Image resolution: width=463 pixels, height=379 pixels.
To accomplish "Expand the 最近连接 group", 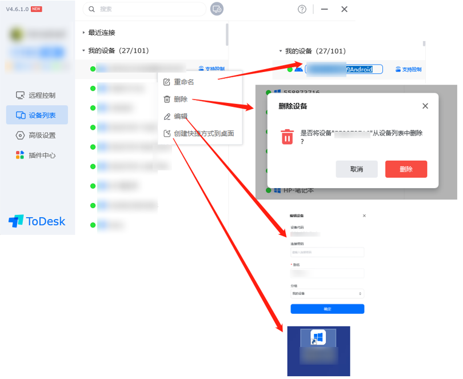I will coord(99,33).
